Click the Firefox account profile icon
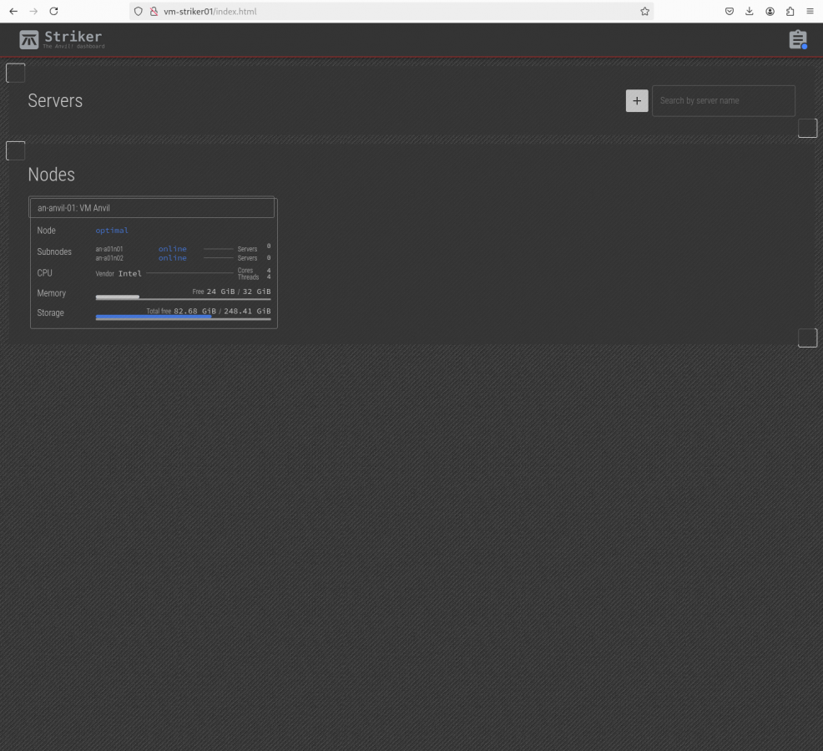Image resolution: width=823 pixels, height=751 pixels. click(x=770, y=11)
